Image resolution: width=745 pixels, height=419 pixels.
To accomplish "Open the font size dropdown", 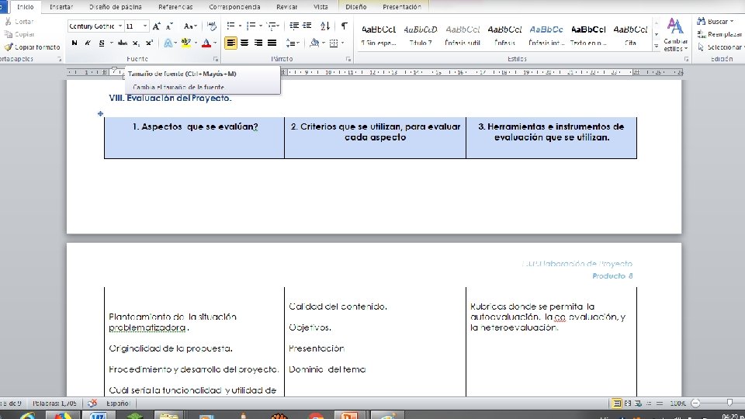I will click(145, 26).
